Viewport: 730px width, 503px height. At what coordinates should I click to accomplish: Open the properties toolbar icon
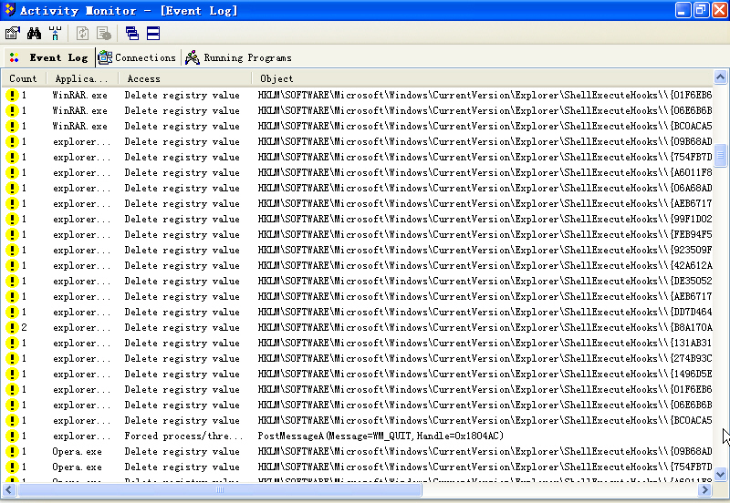(13, 33)
